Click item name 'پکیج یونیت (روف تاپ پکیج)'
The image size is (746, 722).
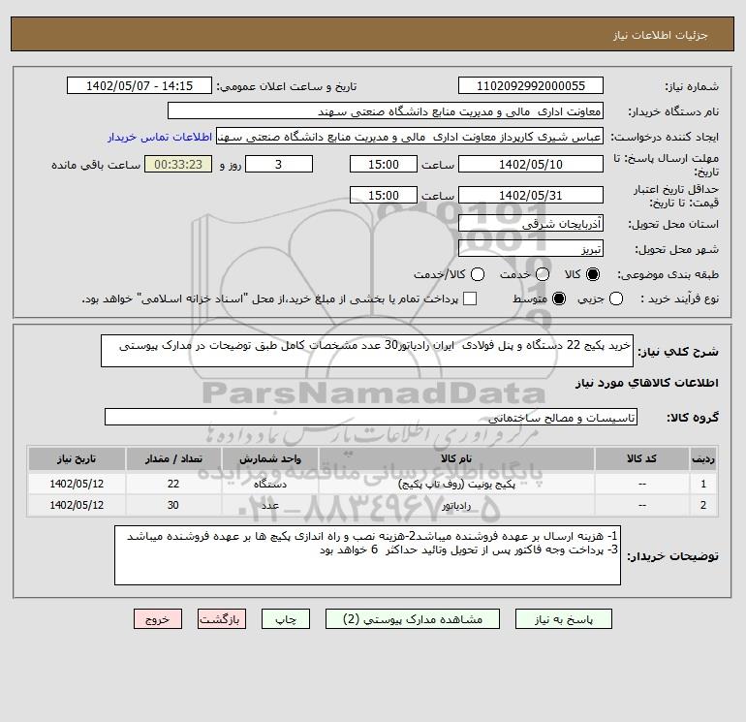(x=456, y=484)
